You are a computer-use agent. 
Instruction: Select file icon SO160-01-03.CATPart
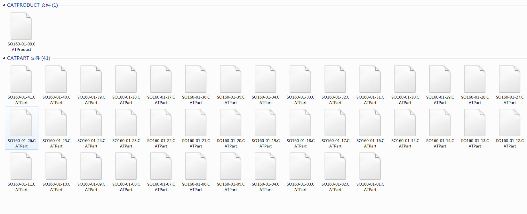click(300, 166)
